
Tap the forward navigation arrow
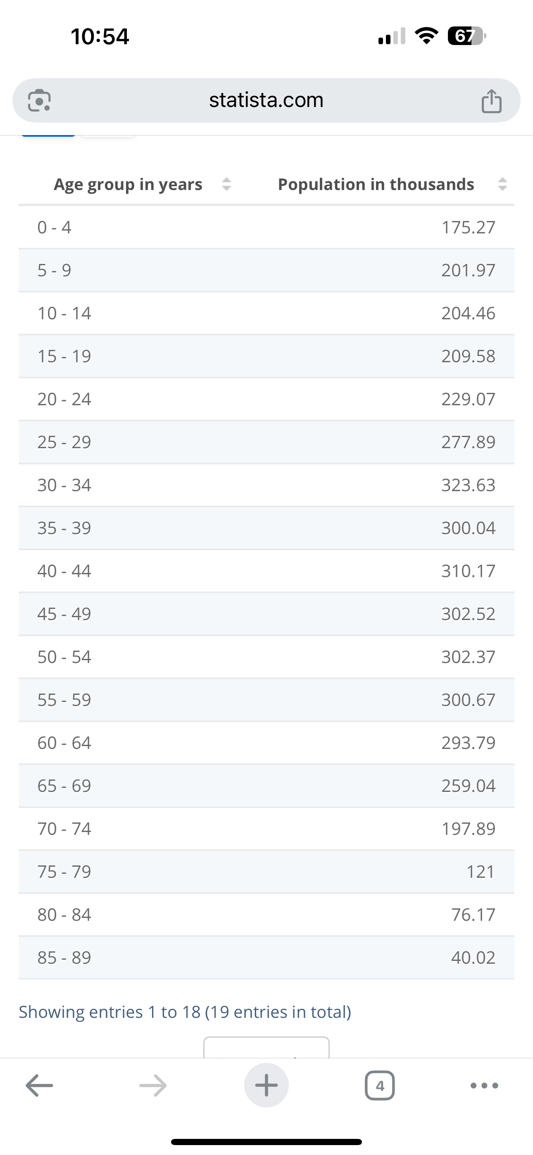pyautogui.click(x=153, y=1086)
